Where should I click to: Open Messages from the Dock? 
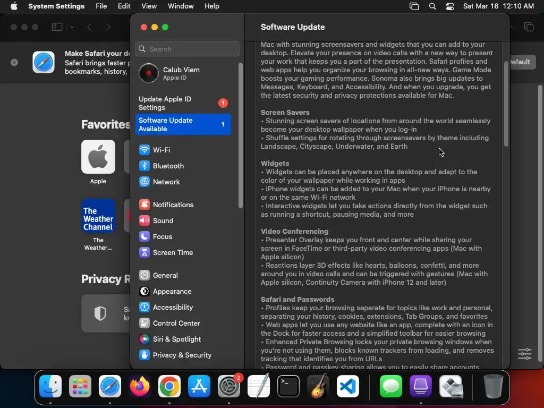click(391, 386)
